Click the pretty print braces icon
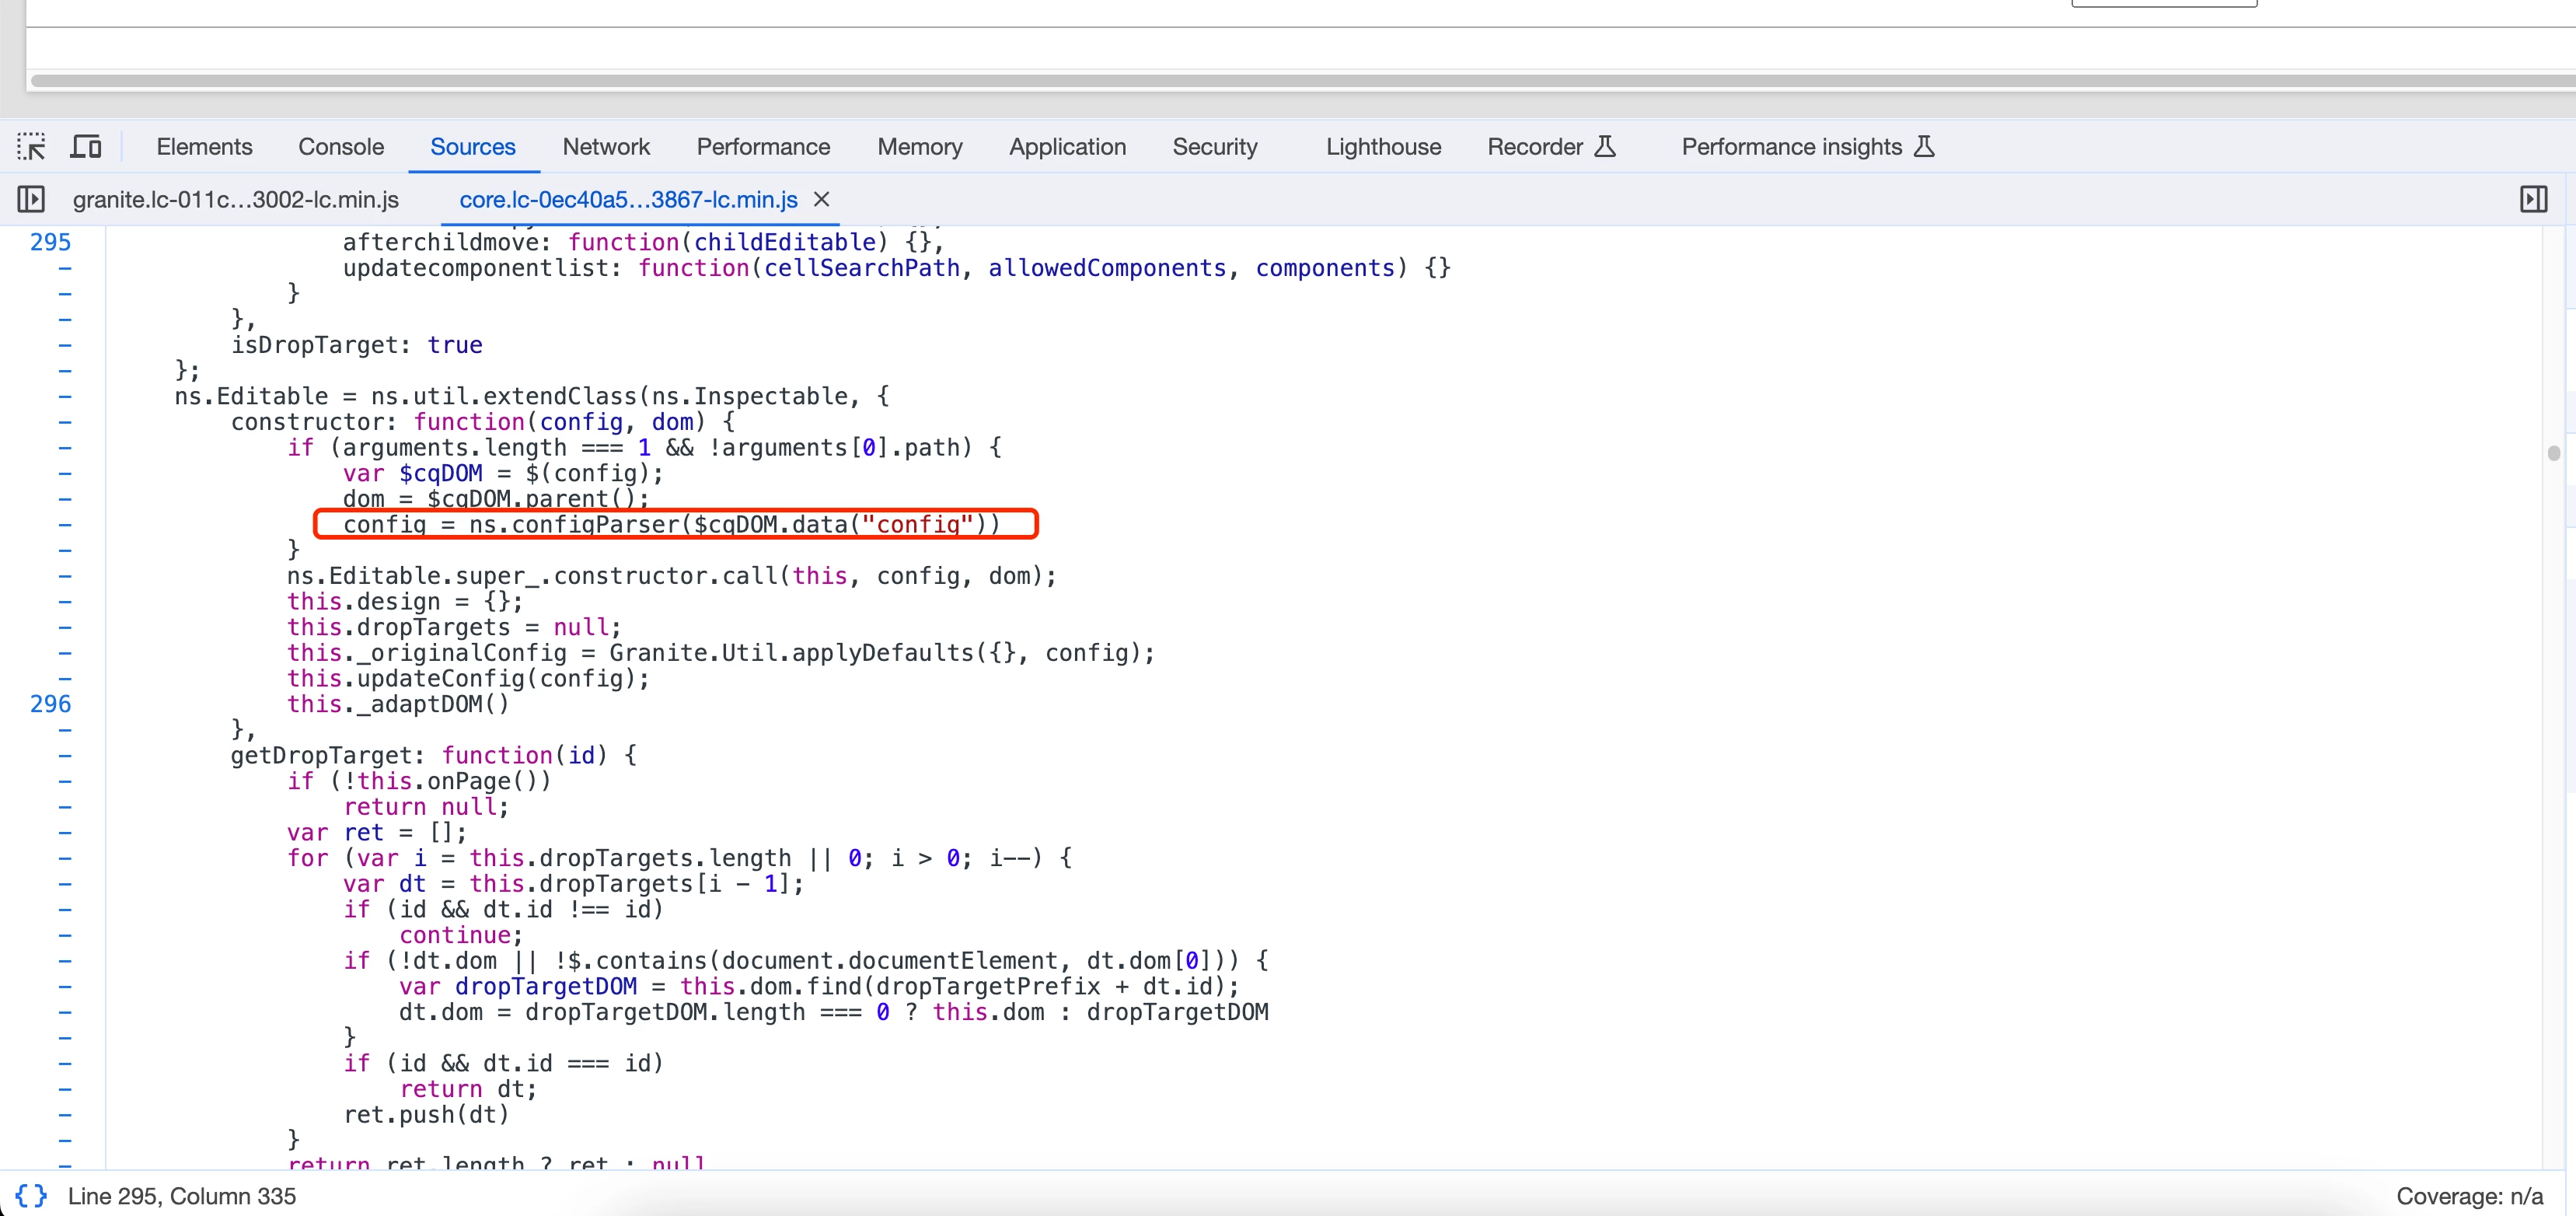 [x=31, y=1196]
